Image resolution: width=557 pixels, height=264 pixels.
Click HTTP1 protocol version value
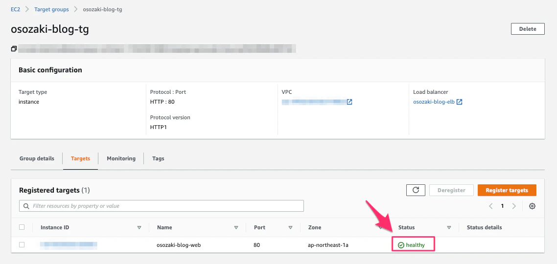(159, 127)
